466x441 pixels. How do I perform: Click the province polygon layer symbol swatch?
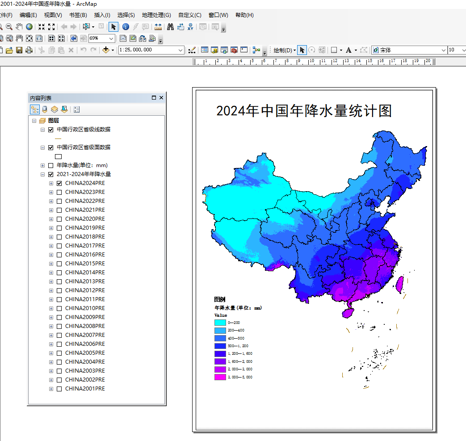coord(58,156)
